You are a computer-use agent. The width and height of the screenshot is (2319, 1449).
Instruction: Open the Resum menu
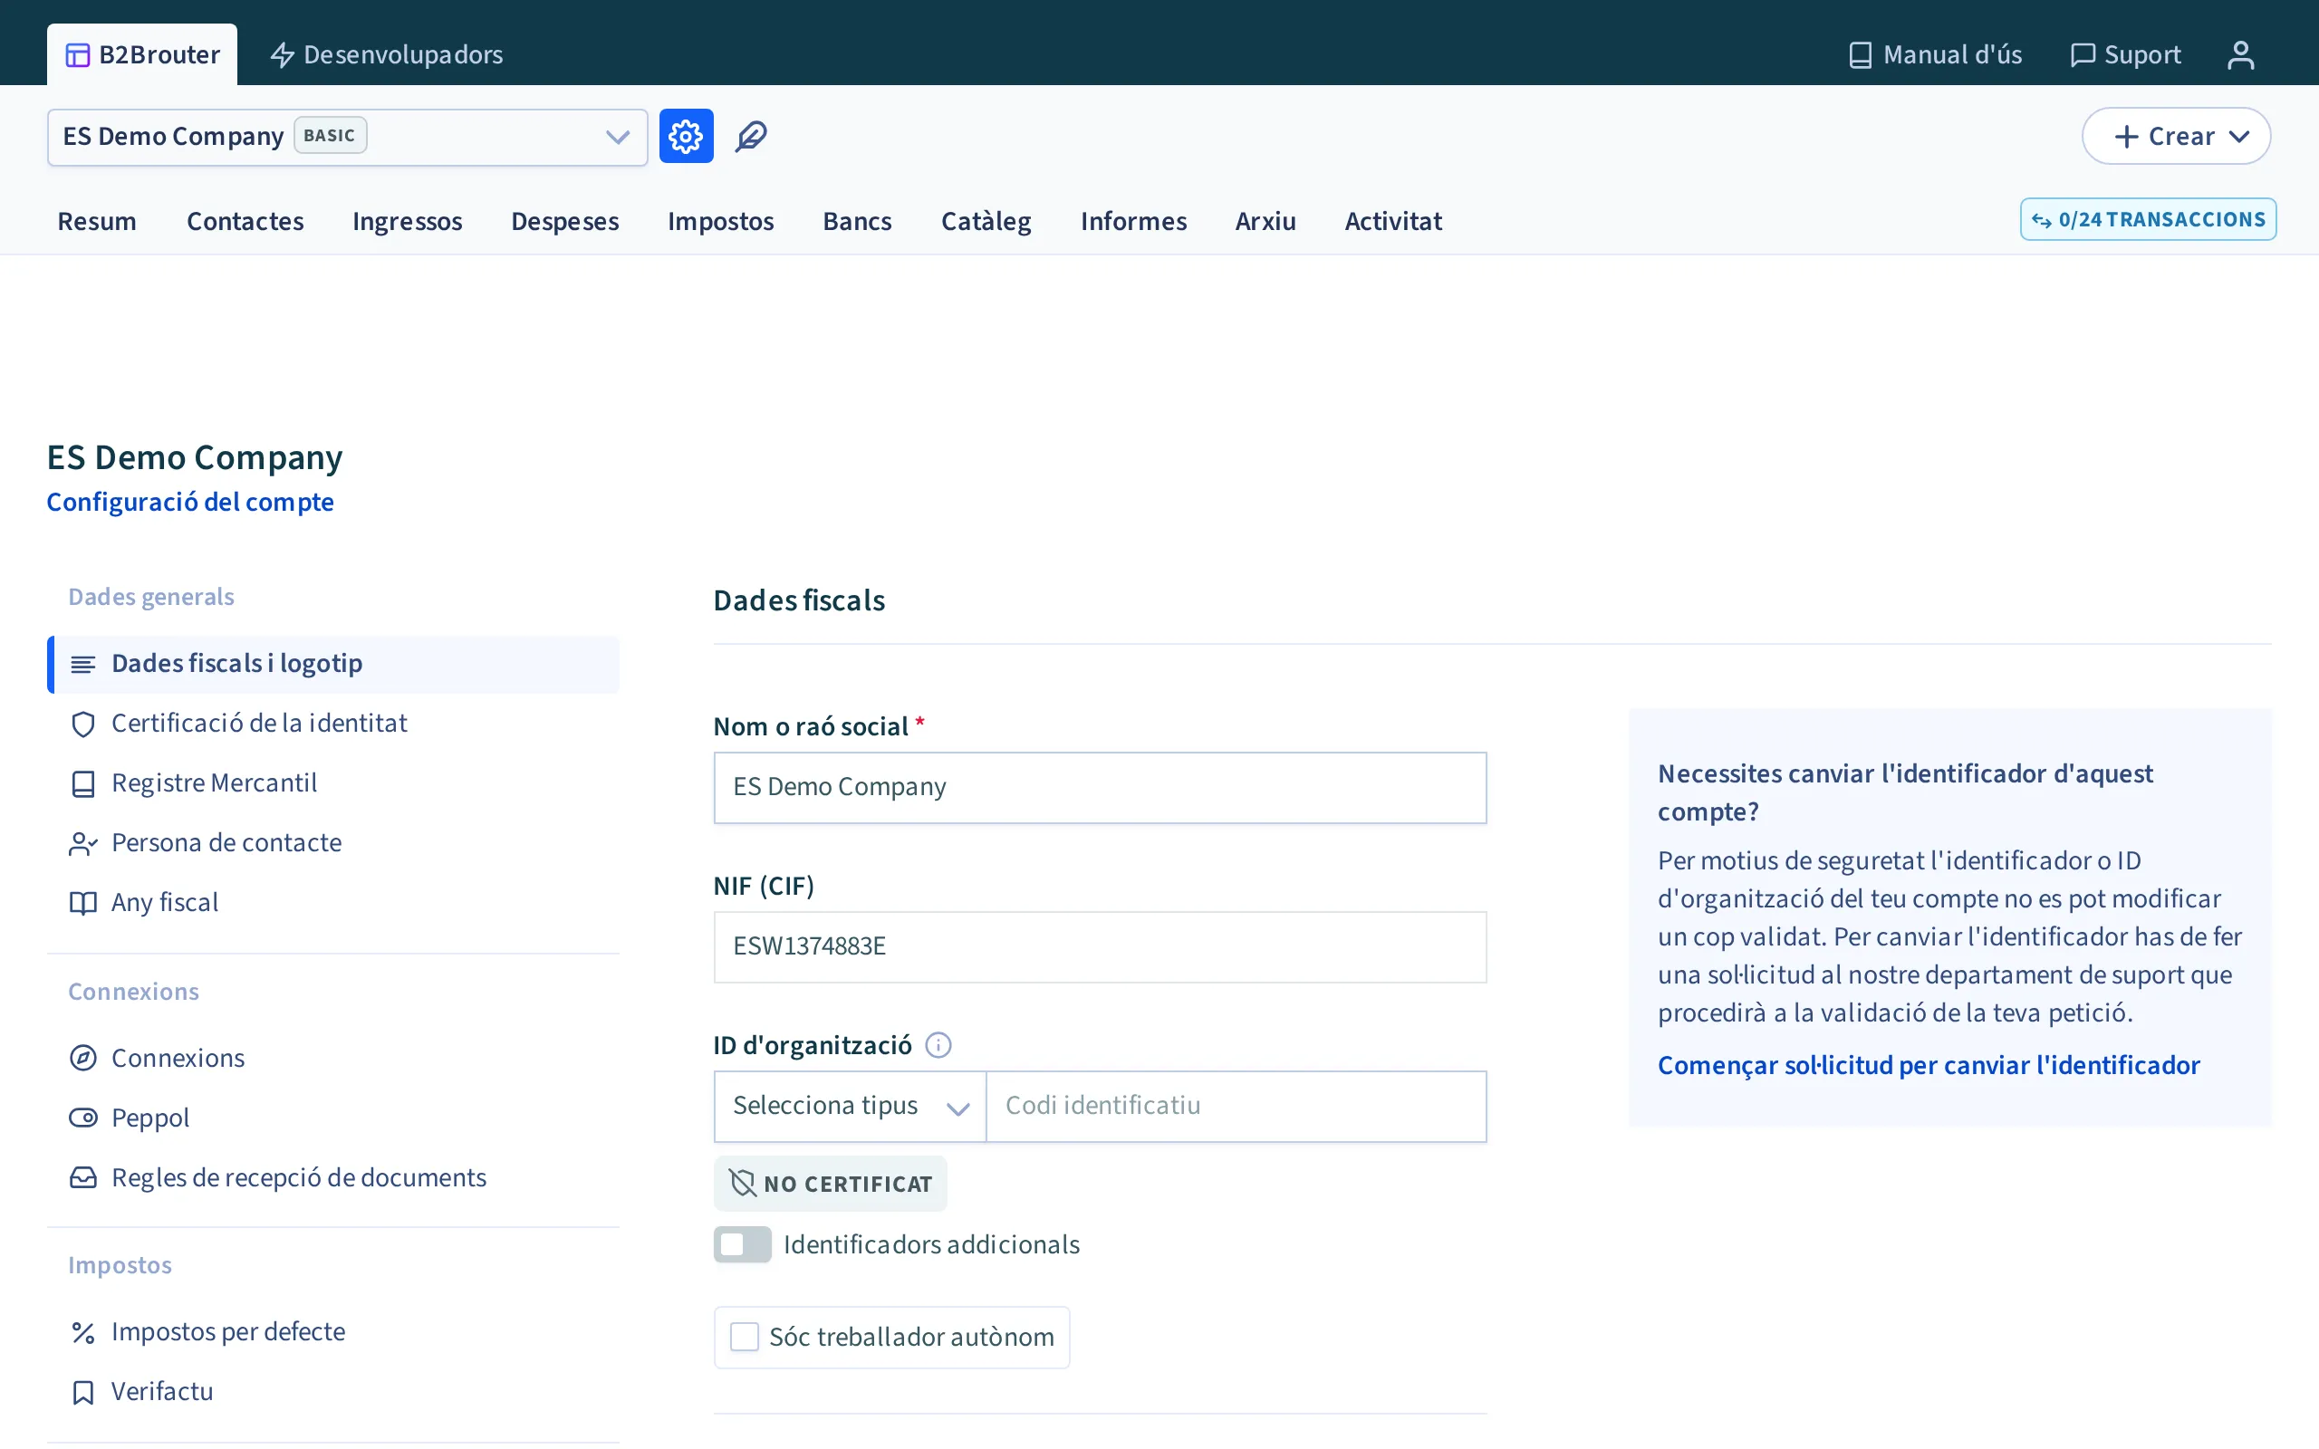click(x=97, y=221)
